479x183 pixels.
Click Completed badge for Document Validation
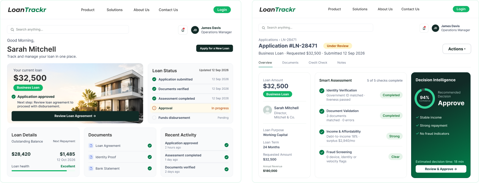391,116
